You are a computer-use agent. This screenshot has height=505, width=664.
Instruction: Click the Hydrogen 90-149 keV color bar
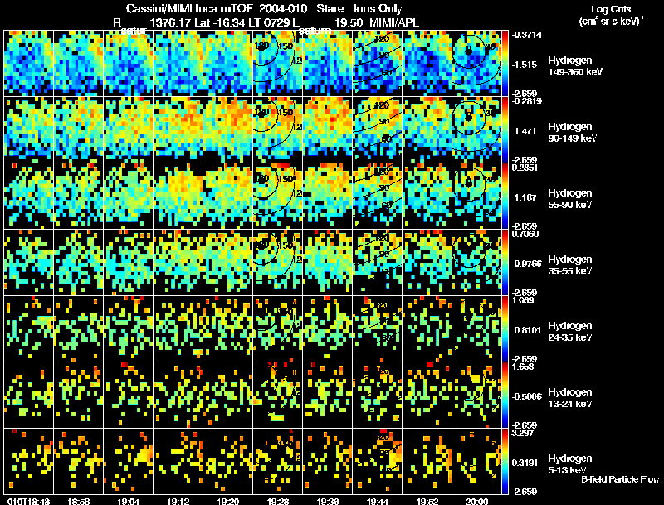[505, 130]
